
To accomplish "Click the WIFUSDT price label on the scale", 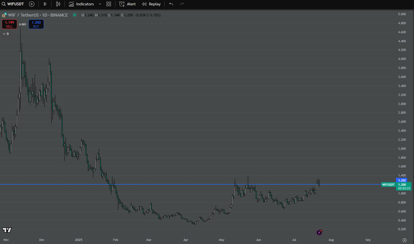I will 388,184.
